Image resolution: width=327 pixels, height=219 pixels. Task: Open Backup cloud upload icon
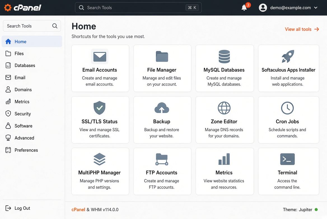point(162,108)
